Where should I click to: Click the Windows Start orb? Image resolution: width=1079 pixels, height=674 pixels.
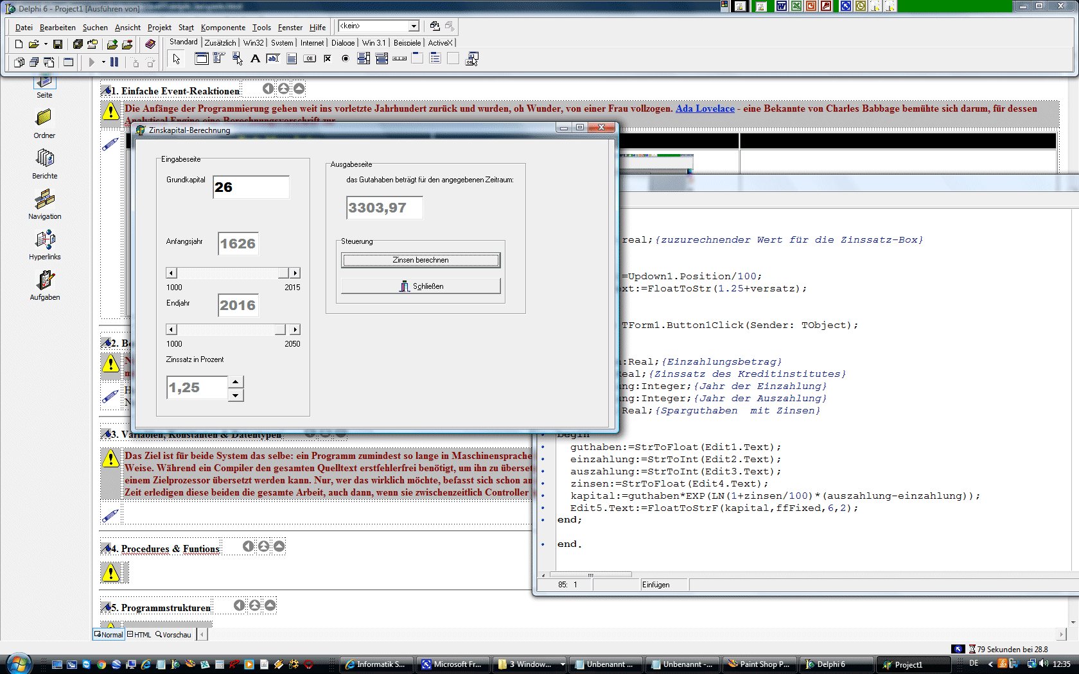click(x=18, y=663)
